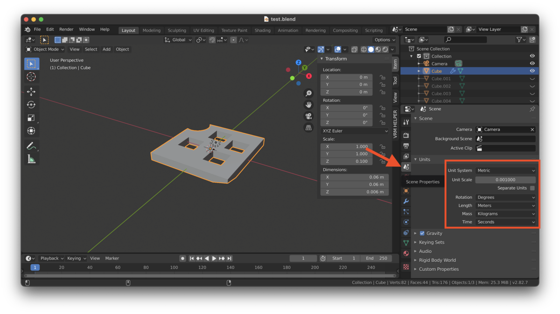The height and width of the screenshot is (314, 560).
Task: Open the Particle properties tab
Action: [x=406, y=212]
